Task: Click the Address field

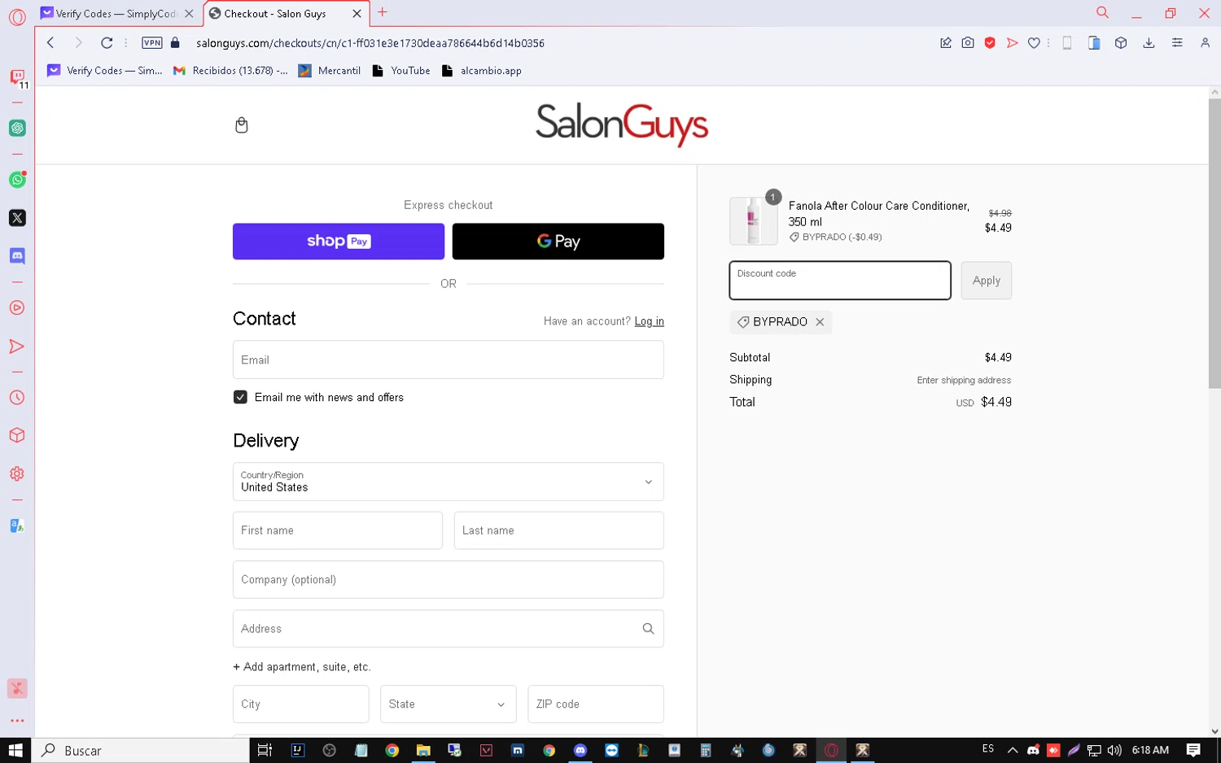Action: point(449,629)
